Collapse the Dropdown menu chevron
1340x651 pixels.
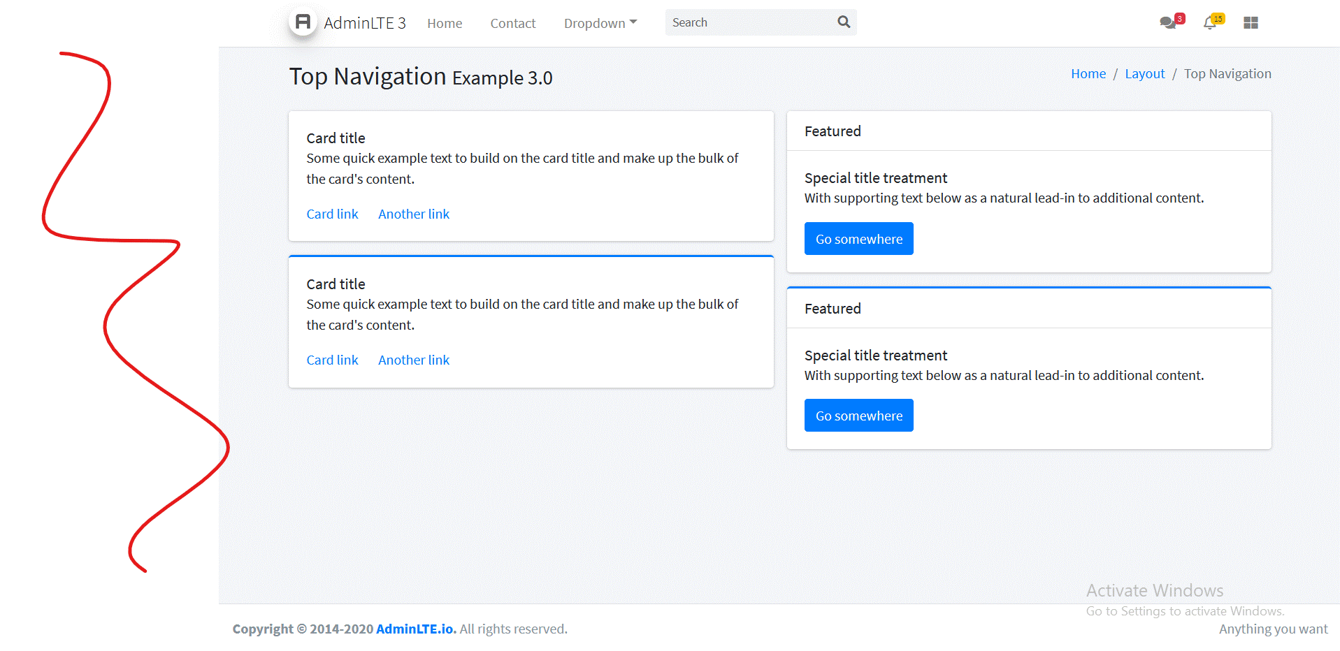pyautogui.click(x=633, y=22)
